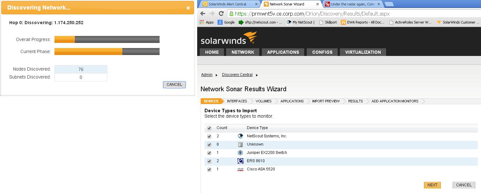The height and width of the screenshot is (193, 481).
Task: Click the Cisco ASA 5520 icon
Action: pyautogui.click(x=240, y=169)
